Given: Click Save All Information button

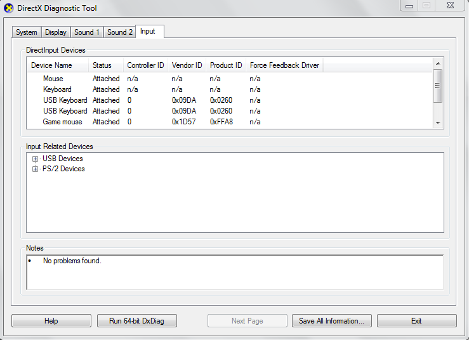Looking at the screenshot, I should (x=332, y=321).
